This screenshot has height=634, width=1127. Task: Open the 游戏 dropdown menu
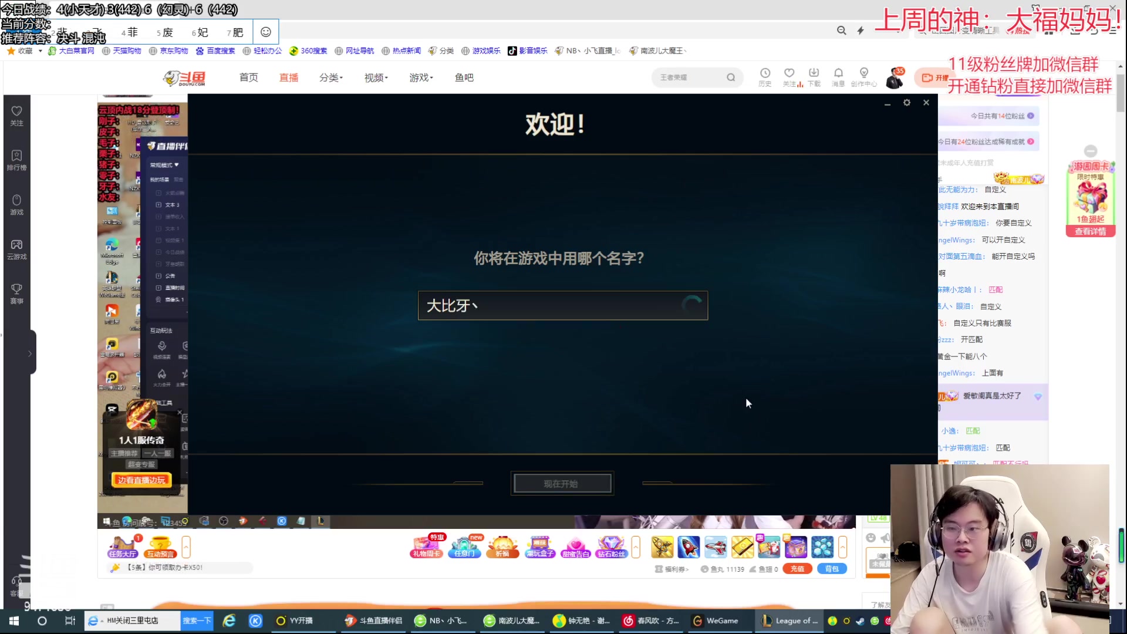[x=420, y=77]
